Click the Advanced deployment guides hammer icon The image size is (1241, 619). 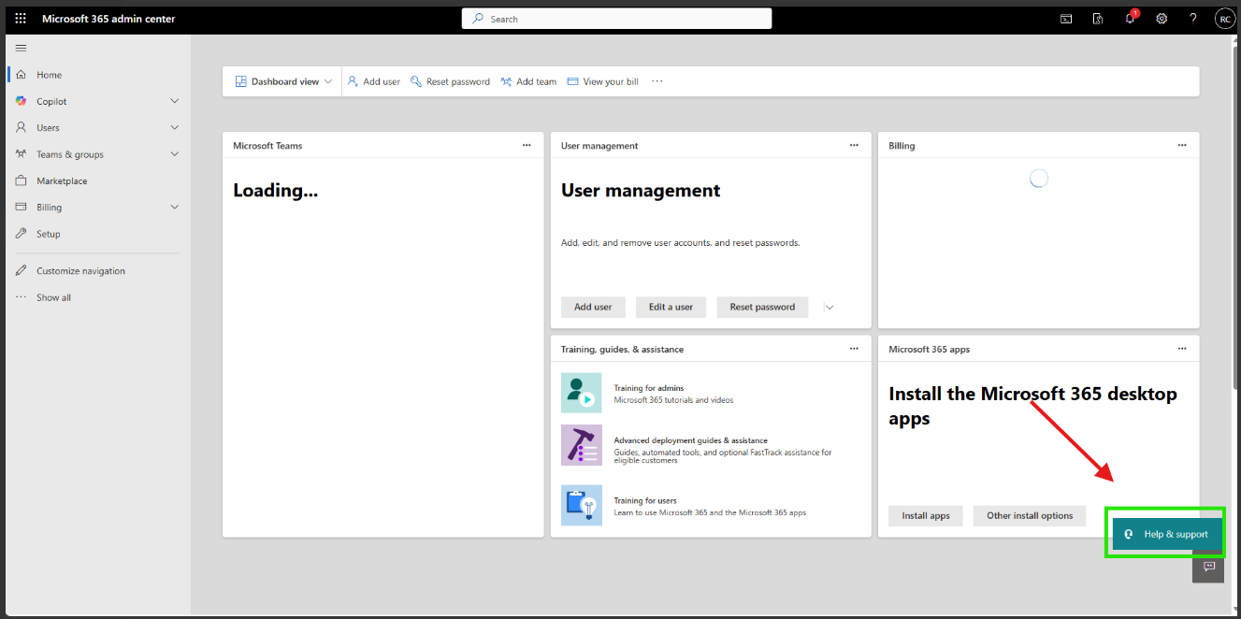click(582, 445)
